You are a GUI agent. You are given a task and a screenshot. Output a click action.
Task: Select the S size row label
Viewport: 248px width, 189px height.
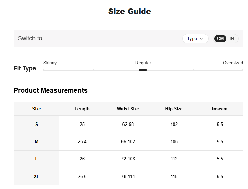37,125
